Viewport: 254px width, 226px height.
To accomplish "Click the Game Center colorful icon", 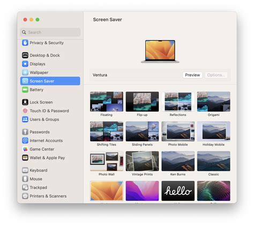I will click(25, 149).
